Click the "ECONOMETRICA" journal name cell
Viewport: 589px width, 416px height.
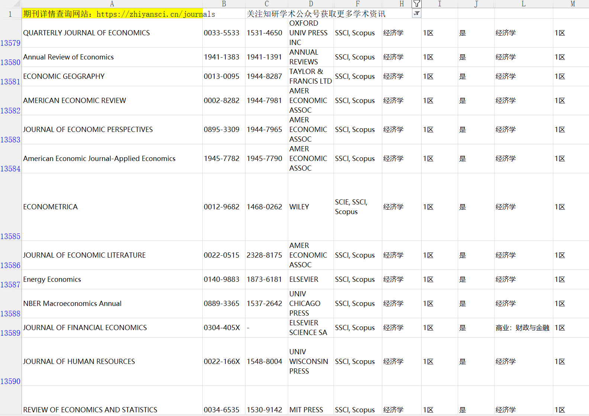pos(112,207)
